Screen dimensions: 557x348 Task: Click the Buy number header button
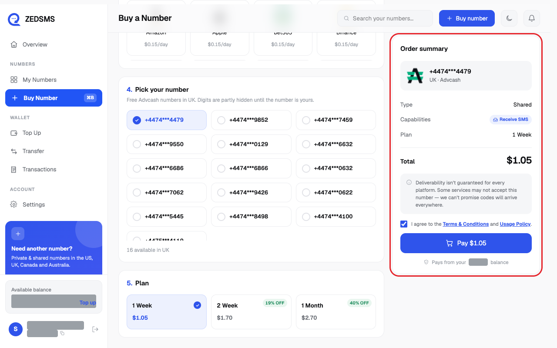[467, 18]
